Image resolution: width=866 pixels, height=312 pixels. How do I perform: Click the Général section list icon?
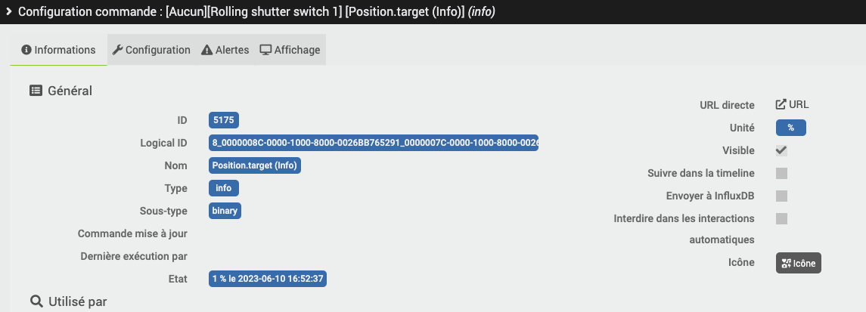(36, 91)
